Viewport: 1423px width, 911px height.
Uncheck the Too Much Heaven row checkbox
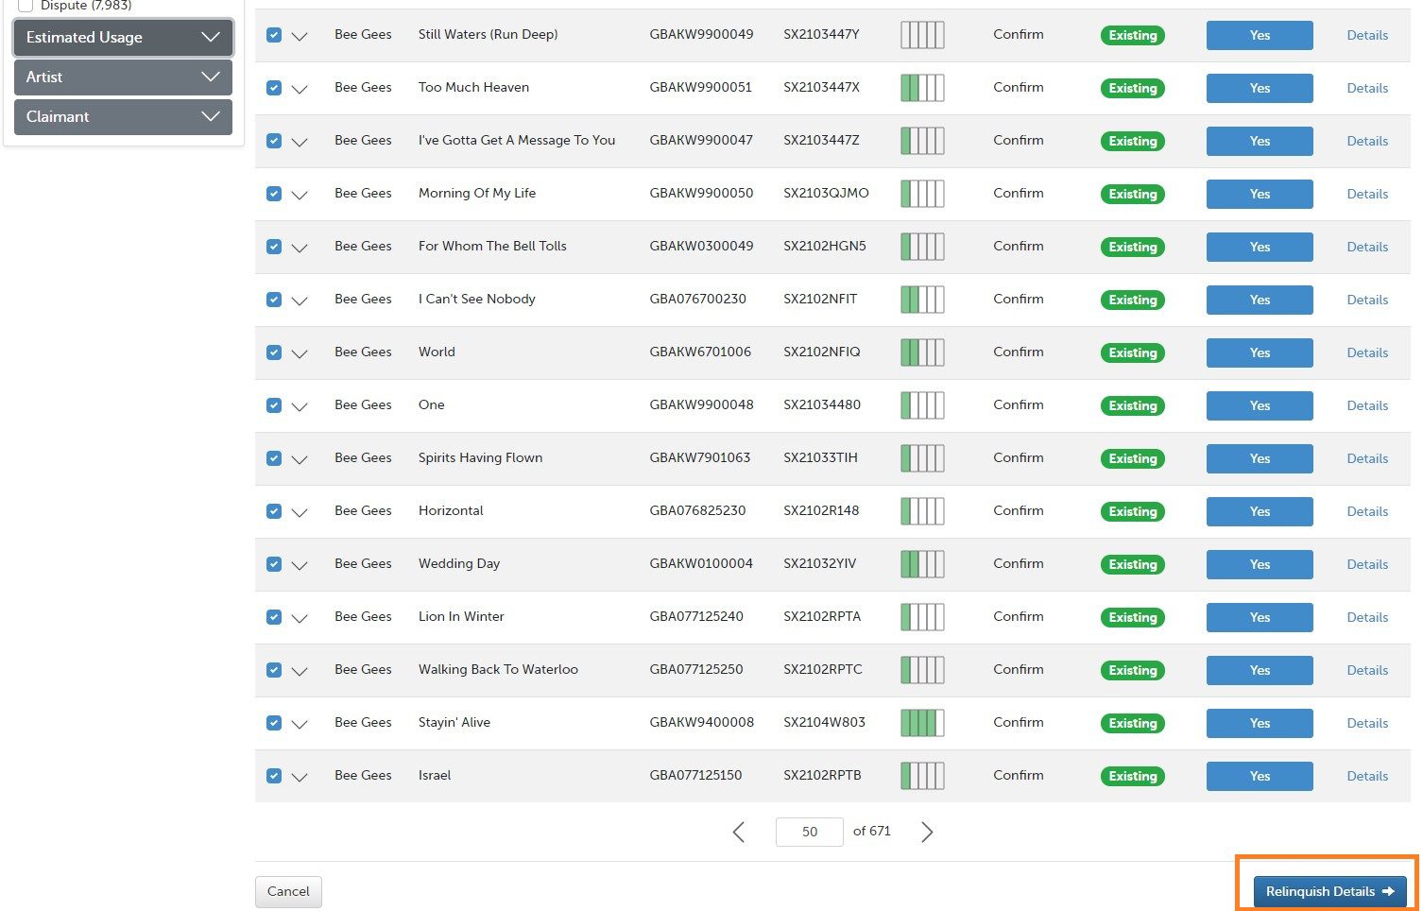tap(274, 88)
